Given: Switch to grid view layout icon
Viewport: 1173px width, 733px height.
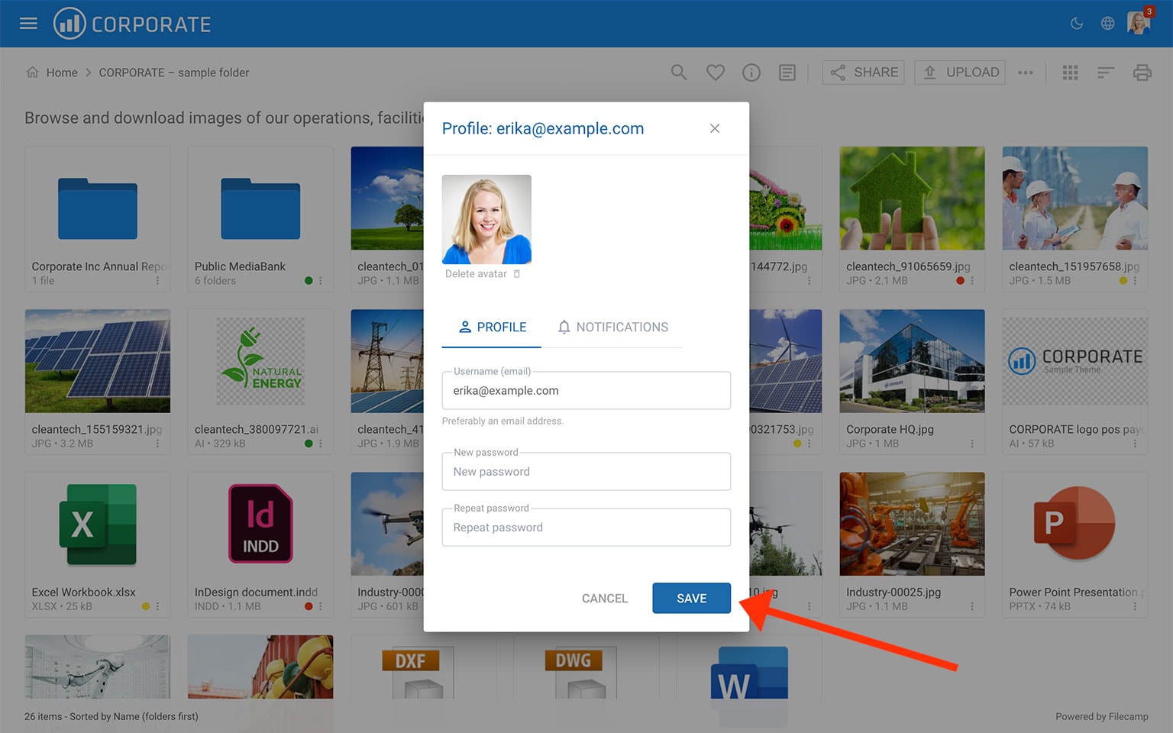Looking at the screenshot, I should 1070,73.
